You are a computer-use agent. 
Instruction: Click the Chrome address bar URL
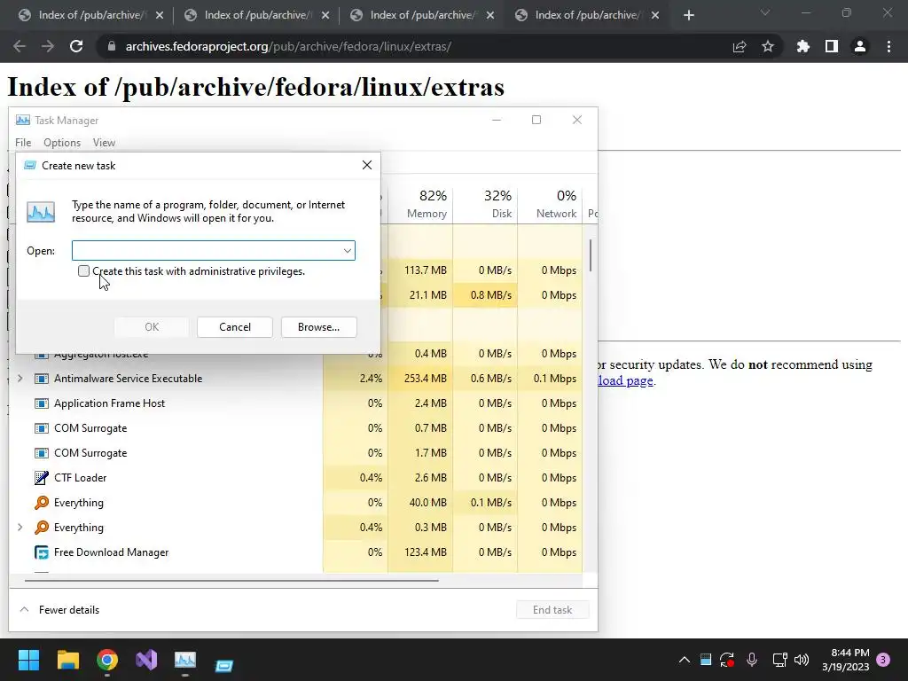[288, 46]
